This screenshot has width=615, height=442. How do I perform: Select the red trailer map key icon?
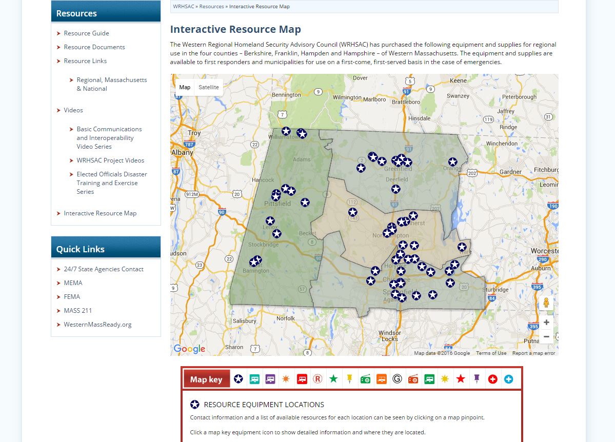click(302, 379)
